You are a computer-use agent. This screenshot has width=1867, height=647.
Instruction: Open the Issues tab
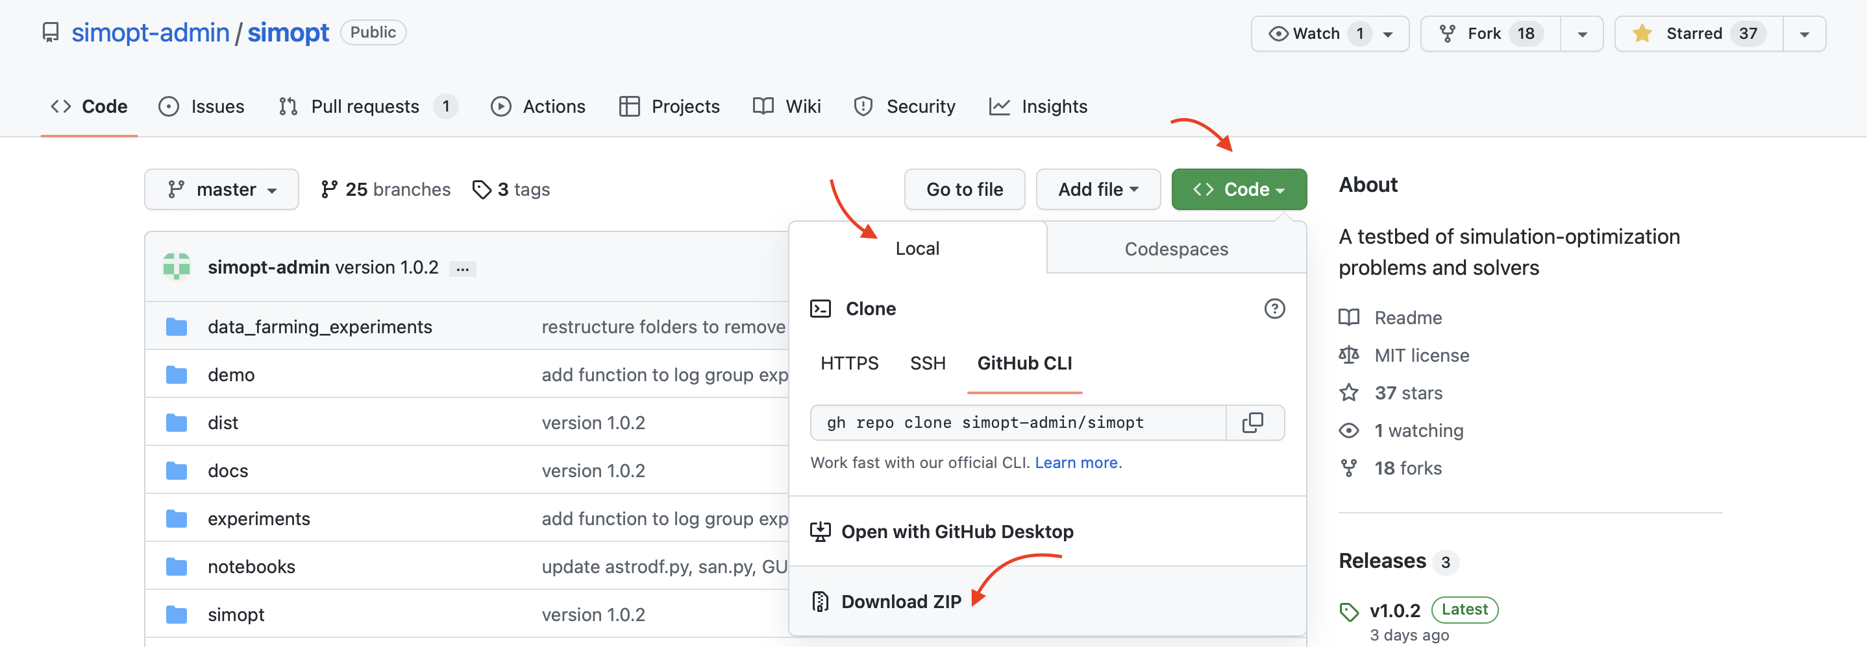(x=201, y=106)
